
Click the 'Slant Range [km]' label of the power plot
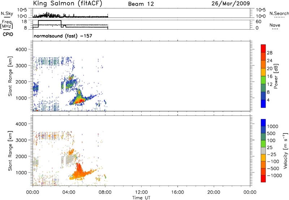(10, 76)
